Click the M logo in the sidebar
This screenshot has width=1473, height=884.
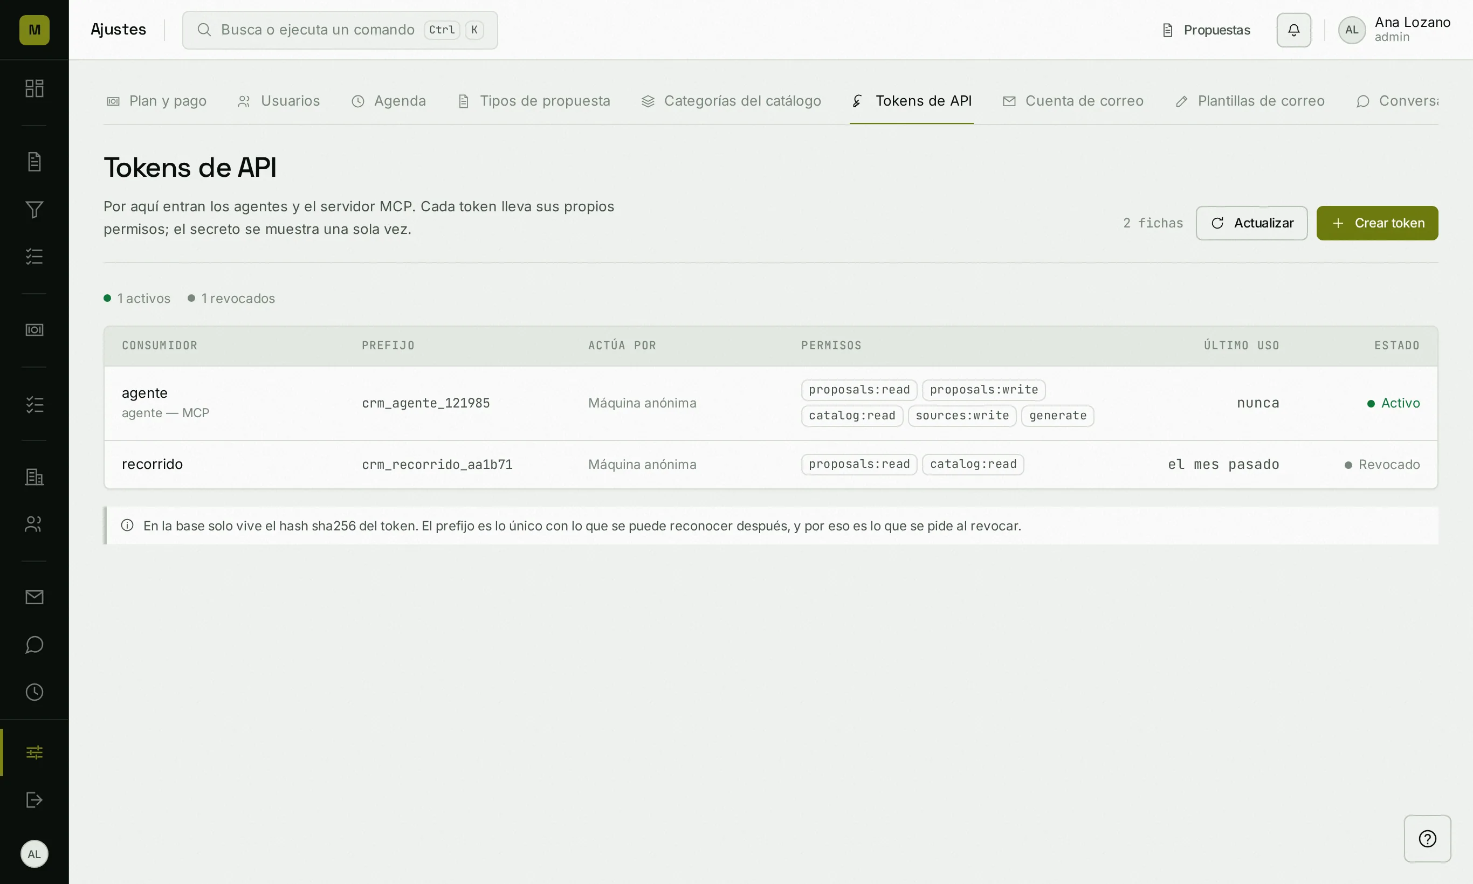[x=34, y=30]
